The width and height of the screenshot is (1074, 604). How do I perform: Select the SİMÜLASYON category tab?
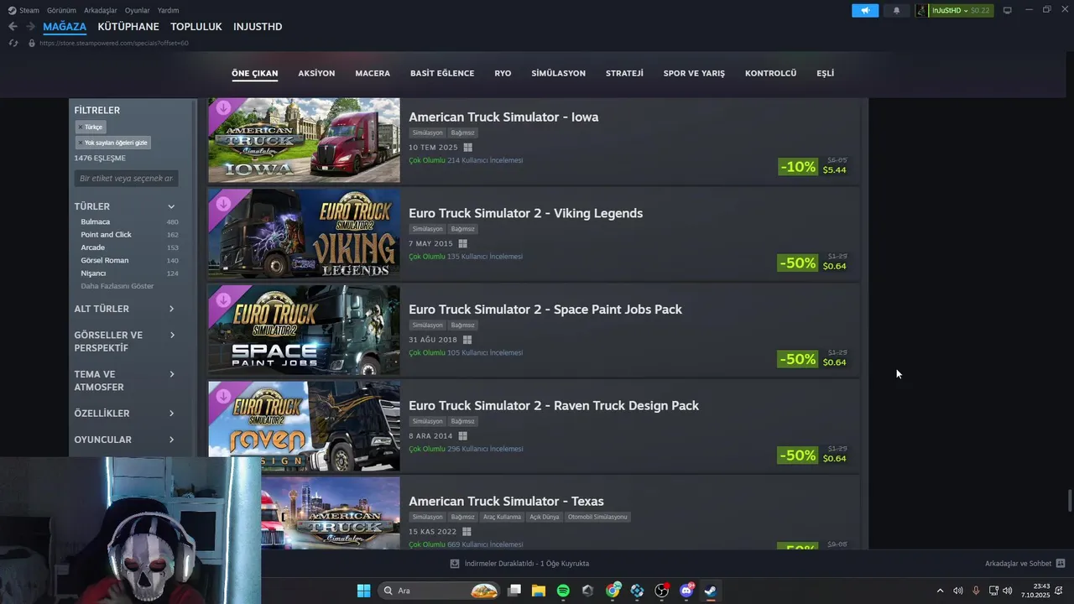(x=558, y=73)
